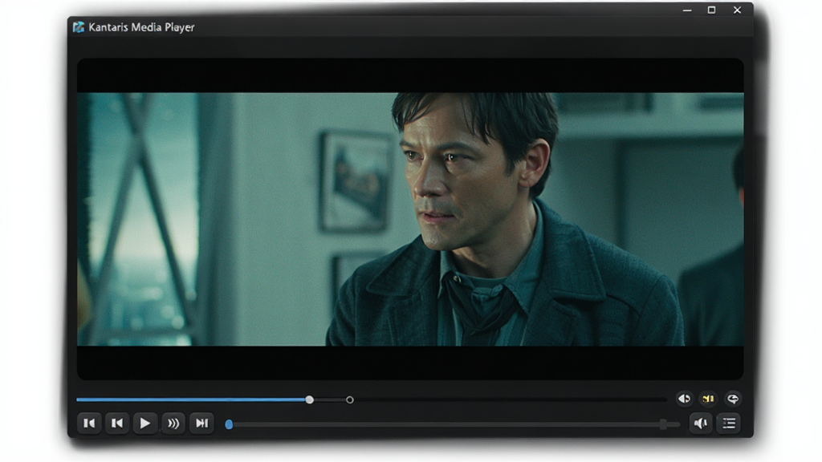Click the skip-to-start button with the square-edged icon
The image size is (822, 462).
(x=90, y=423)
